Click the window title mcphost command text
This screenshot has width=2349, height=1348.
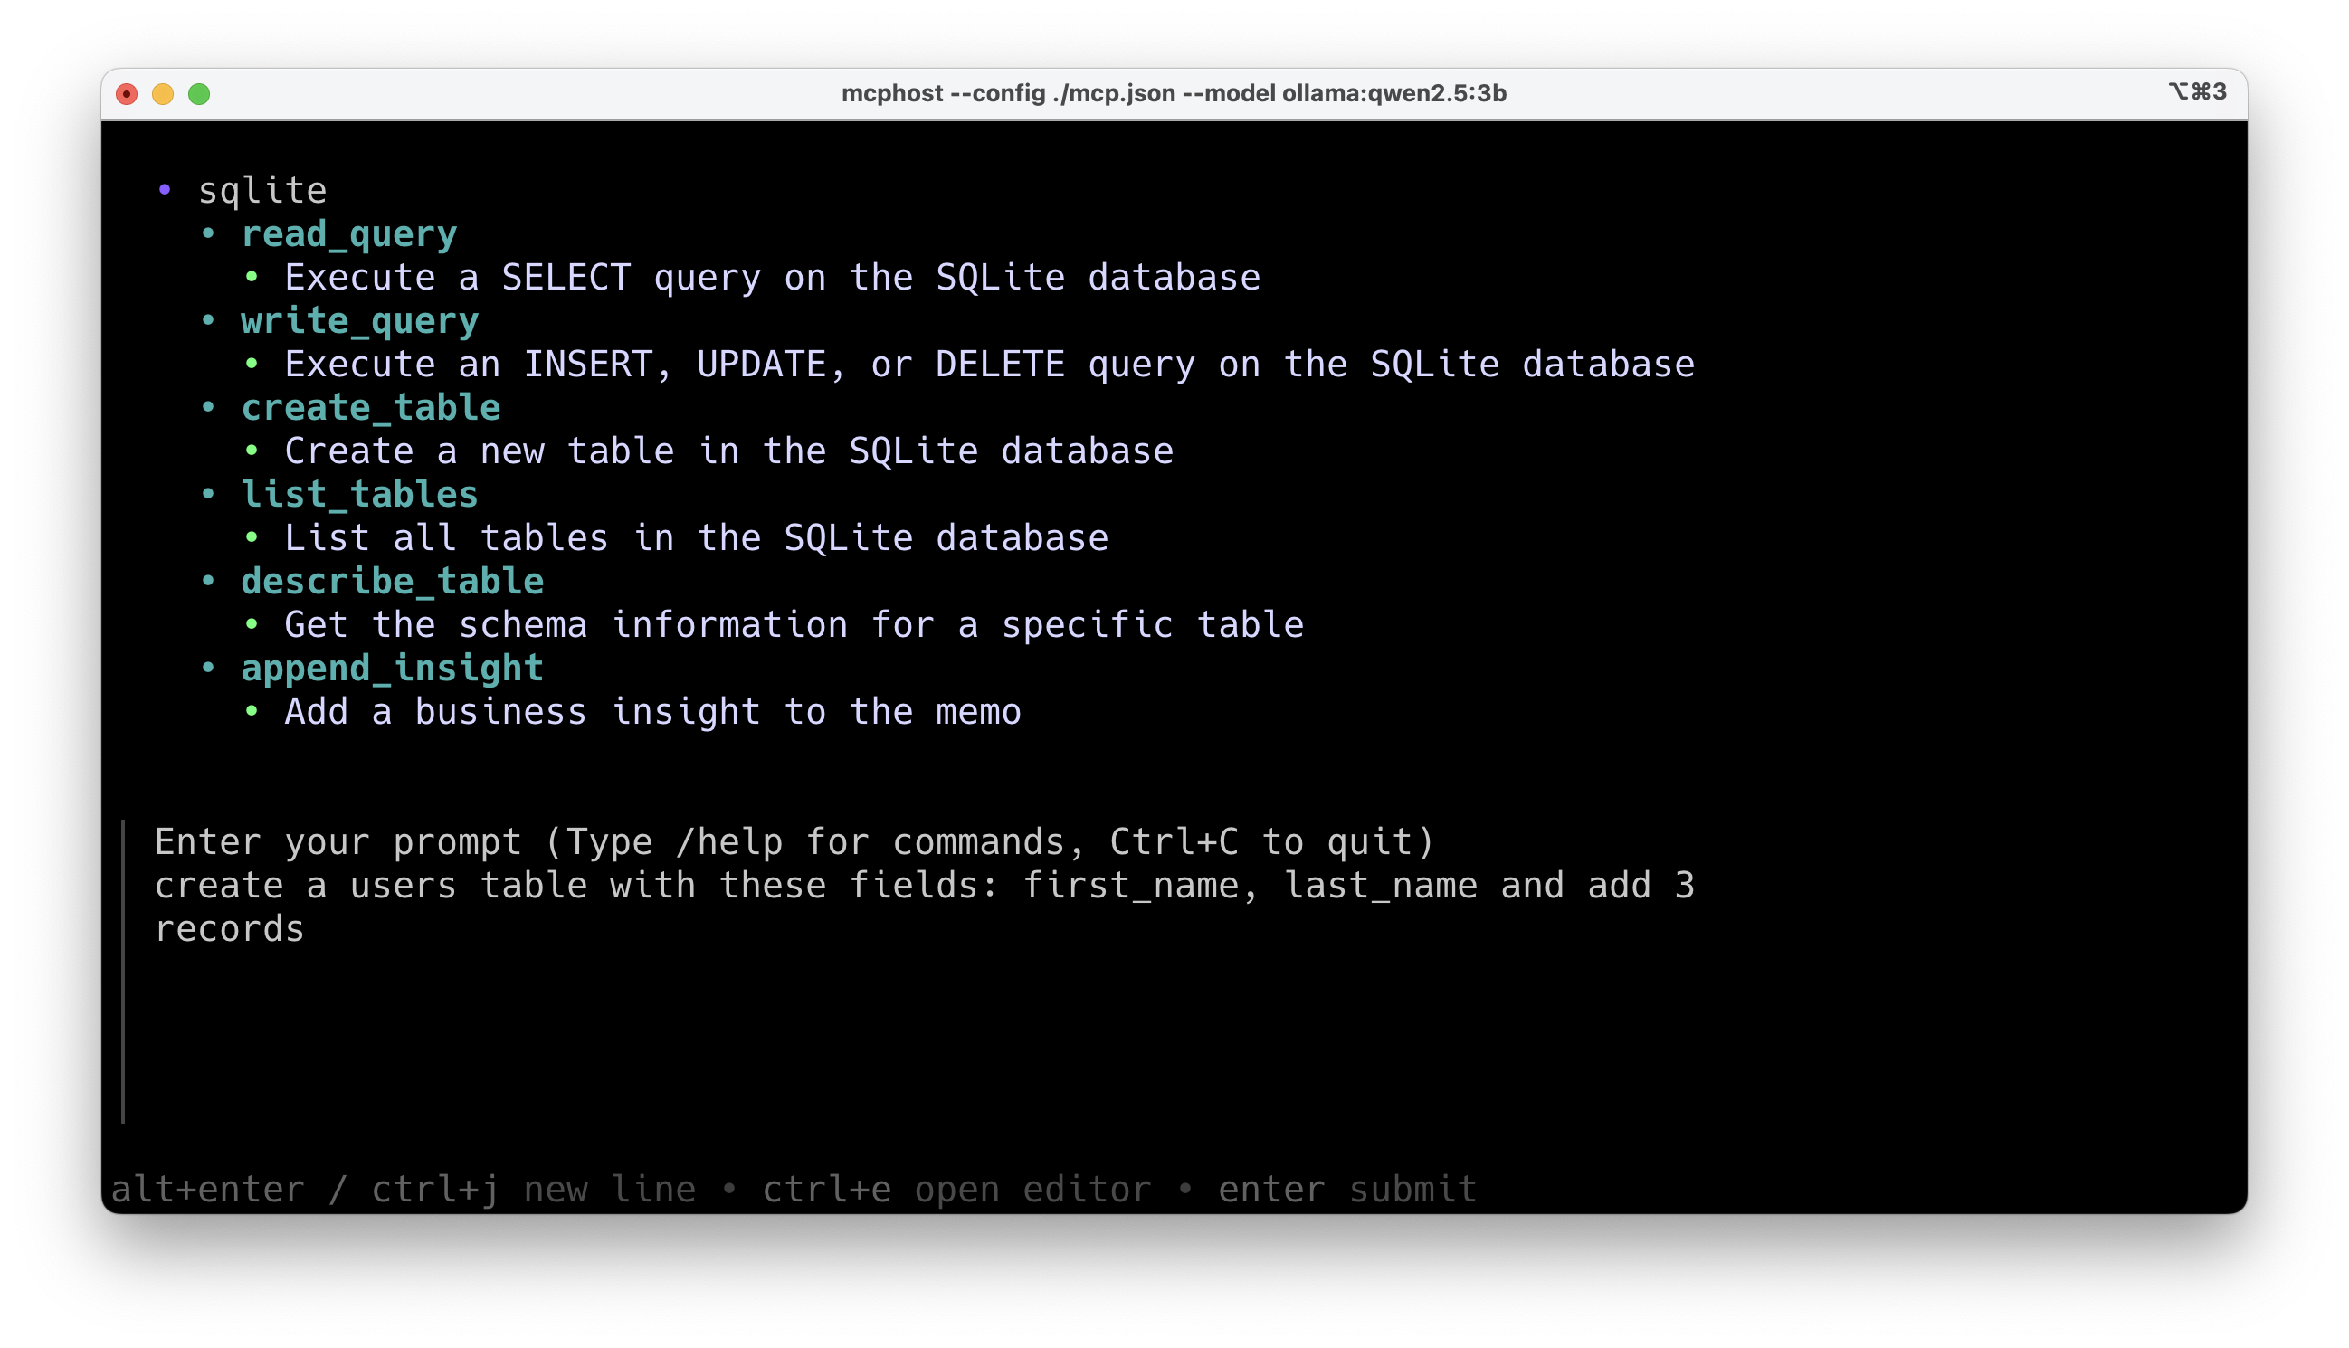click(x=1173, y=93)
